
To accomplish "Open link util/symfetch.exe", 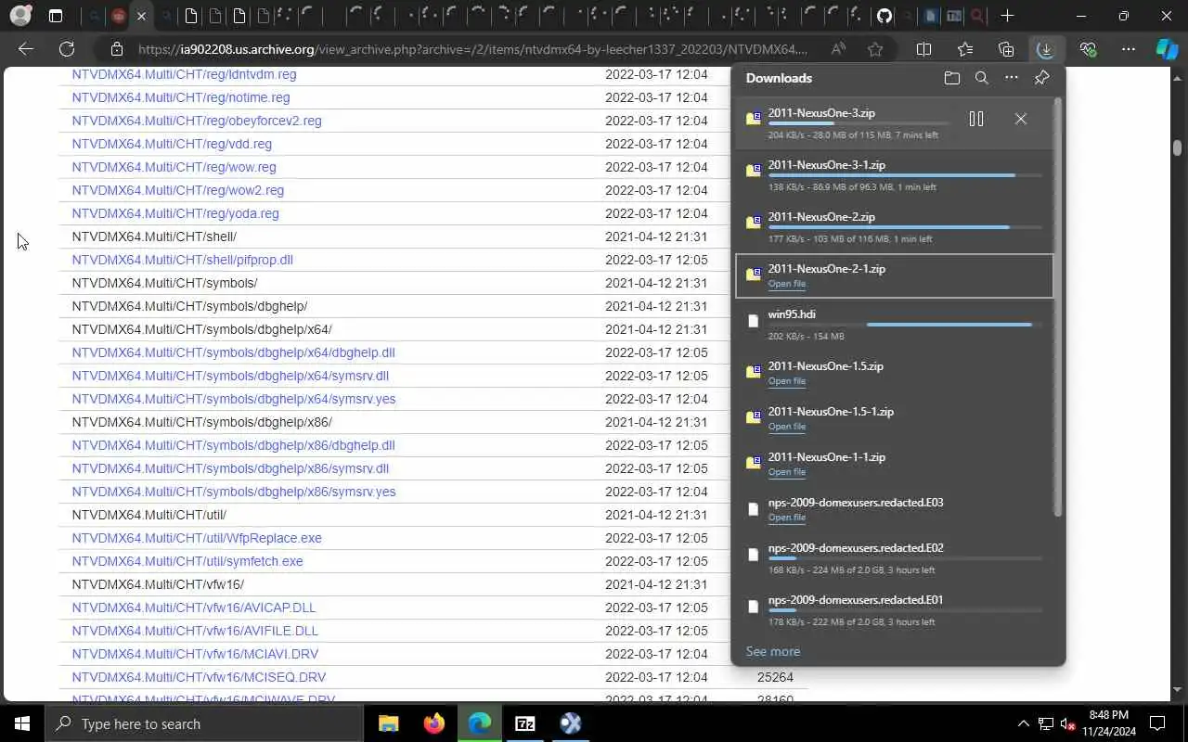I will (x=187, y=561).
